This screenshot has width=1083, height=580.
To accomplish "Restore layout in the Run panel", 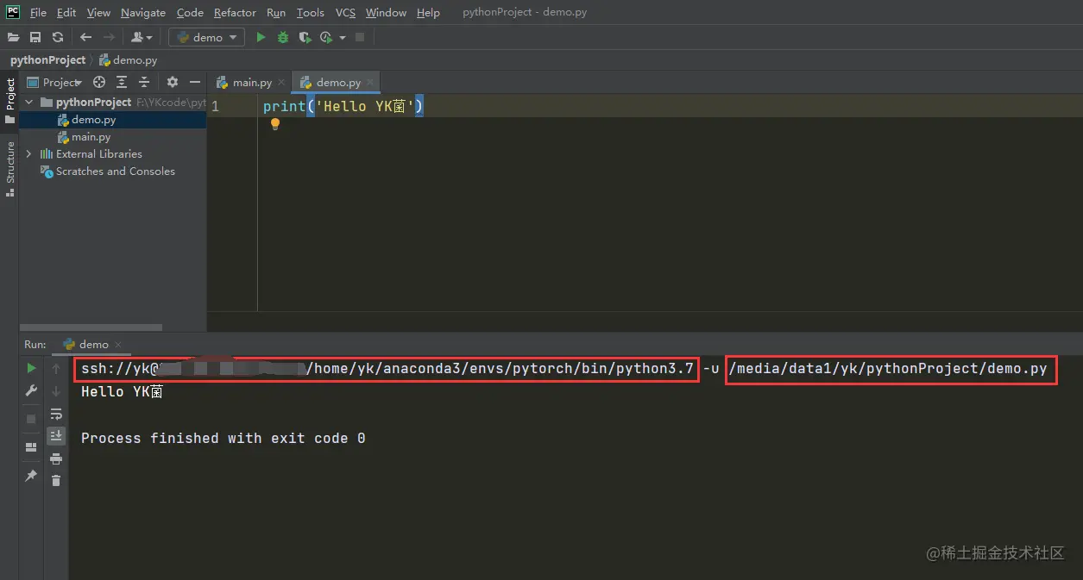I will click(x=32, y=447).
